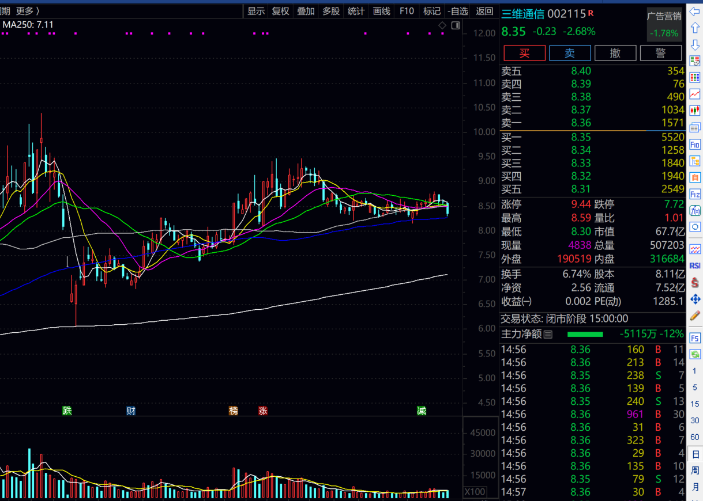703x501 pixels.
Task: Open the 多股 menu
Action: [331, 11]
